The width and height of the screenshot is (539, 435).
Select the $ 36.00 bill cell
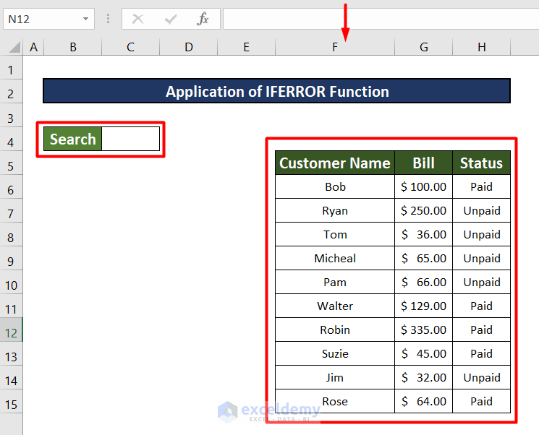(x=423, y=234)
